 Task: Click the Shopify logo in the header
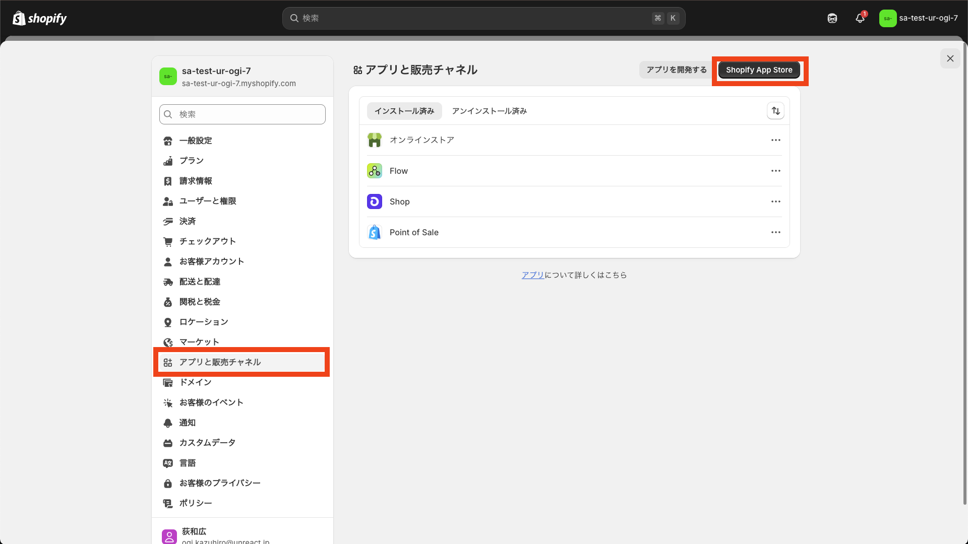pyautogui.click(x=40, y=19)
